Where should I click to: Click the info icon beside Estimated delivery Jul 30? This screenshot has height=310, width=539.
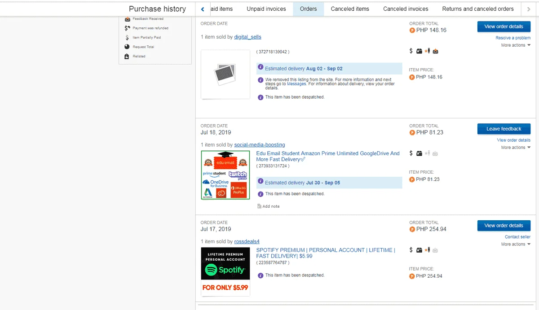[x=261, y=182]
